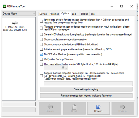Maximize the USB Image Tool window
The width and height of the screenshot is (139, 118).
[x=121, y=6]
